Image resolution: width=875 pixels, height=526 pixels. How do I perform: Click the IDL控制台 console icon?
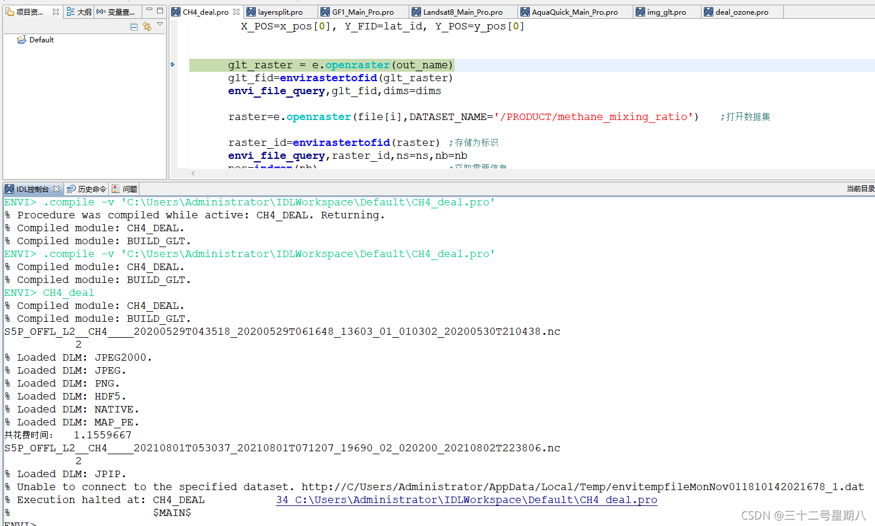[x=9, y=189]
